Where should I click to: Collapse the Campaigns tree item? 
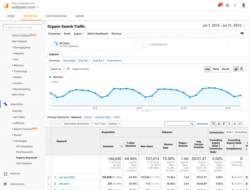click(x=20, y=141)
